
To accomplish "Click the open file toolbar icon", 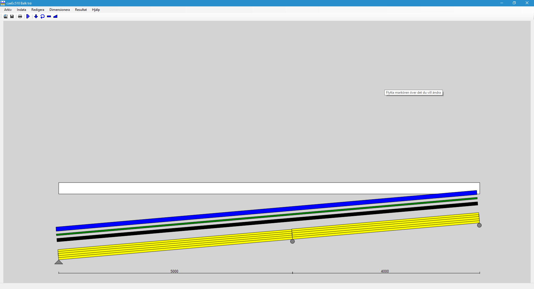I will 6,16.
